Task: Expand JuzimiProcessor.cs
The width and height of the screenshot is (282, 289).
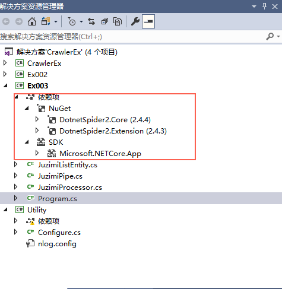Action: click(15, 187)
